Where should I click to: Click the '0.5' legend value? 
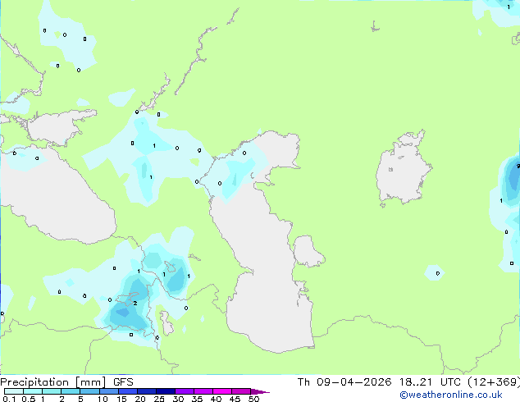(29, 399)
